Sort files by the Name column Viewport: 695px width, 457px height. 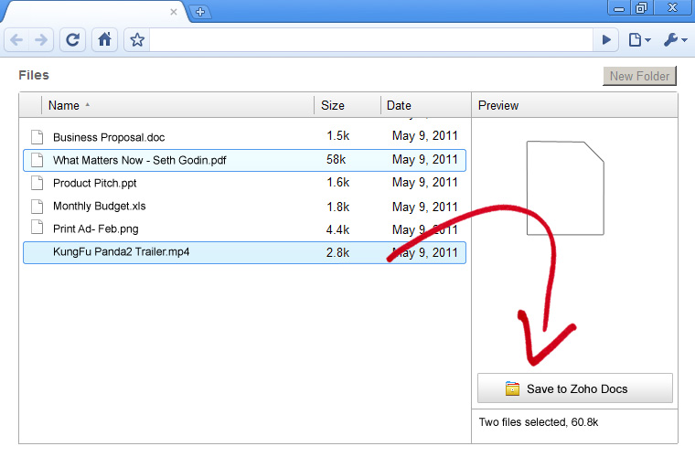[64, 105]
